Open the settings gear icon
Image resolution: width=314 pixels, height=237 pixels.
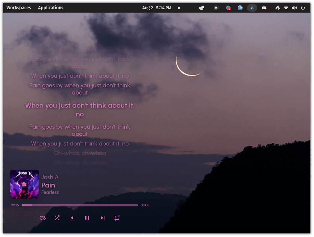pos(277,7)
